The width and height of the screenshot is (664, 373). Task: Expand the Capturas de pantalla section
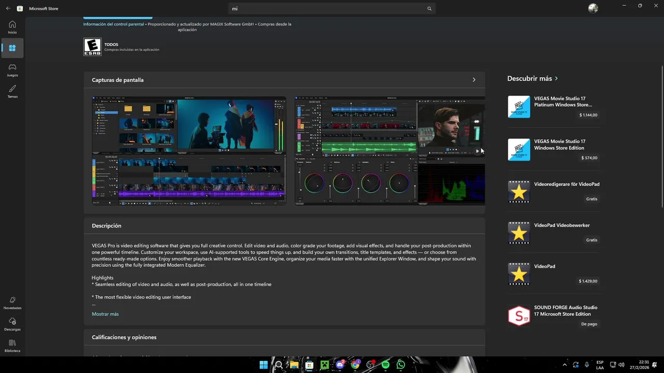pos(474,80)
